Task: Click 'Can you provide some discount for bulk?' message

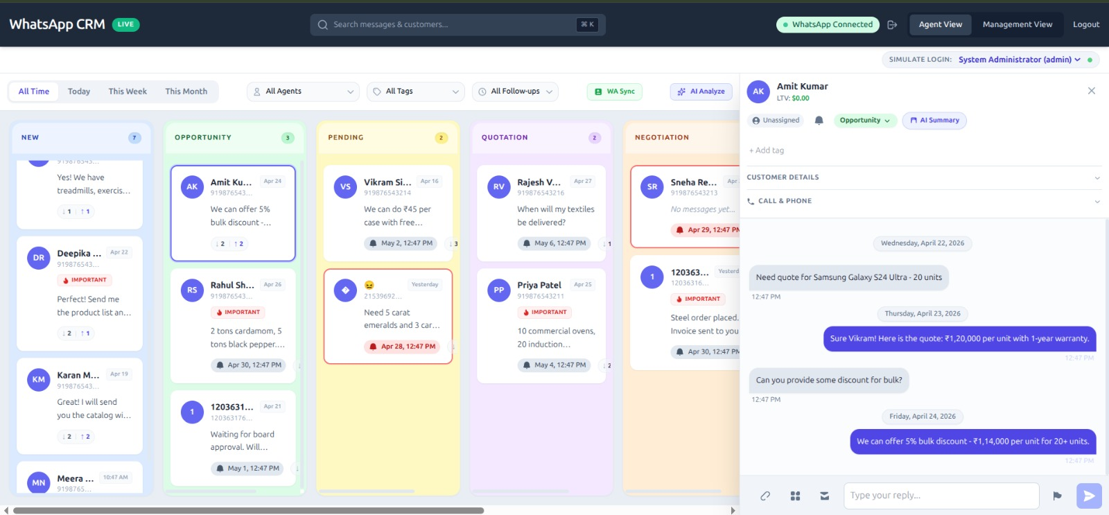Action: click(829, 381)
